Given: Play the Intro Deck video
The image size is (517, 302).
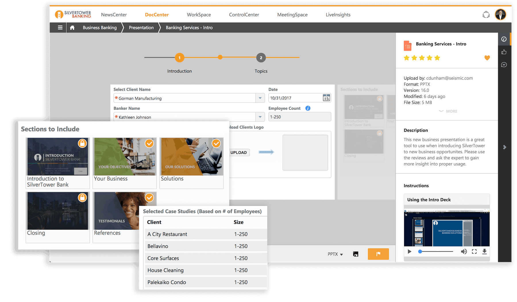Looking at the screenshot, I should [x=410, y=252].
